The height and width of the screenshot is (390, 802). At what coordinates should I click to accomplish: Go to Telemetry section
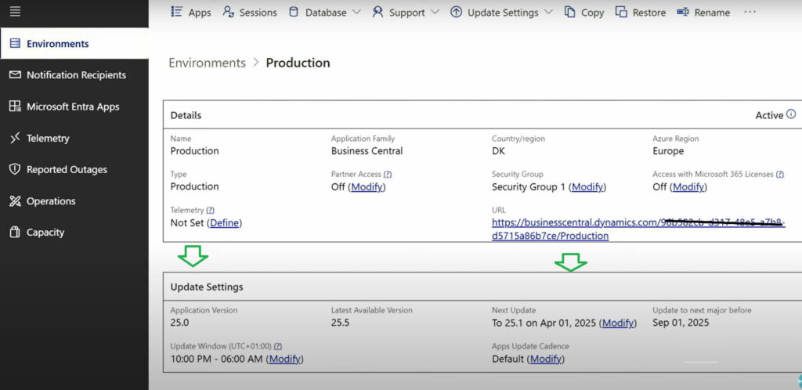tap(48, 139)
